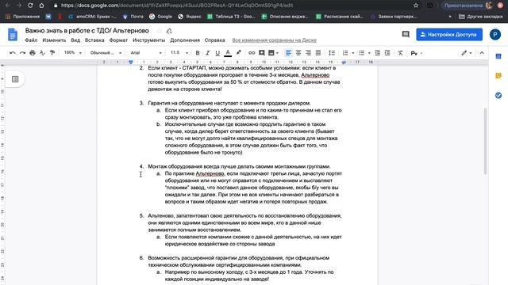This screenshot has height=285, width=508.
Task: Open line spacing options
Action: pos(332,53)
